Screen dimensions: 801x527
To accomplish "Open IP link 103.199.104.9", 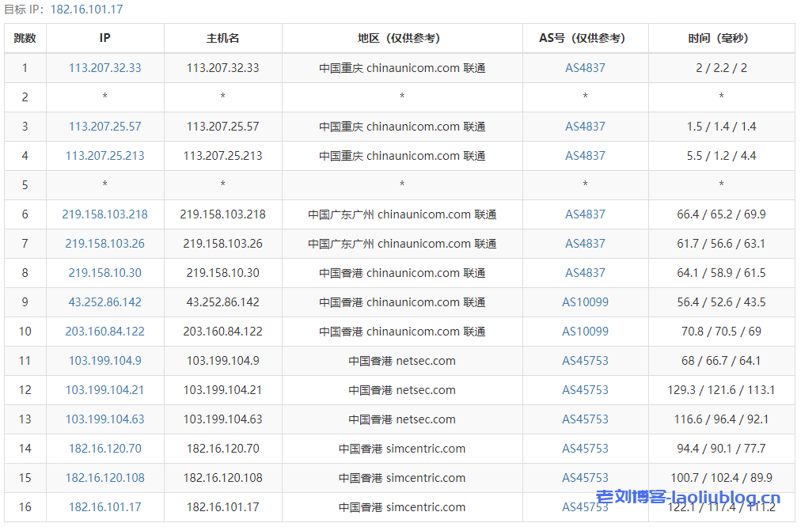I will 104,361.
